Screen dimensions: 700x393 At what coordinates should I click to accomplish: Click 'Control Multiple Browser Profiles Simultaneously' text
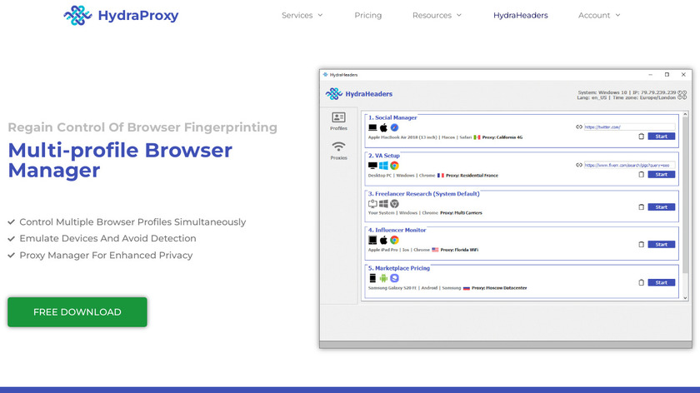[x=132, y=221]
